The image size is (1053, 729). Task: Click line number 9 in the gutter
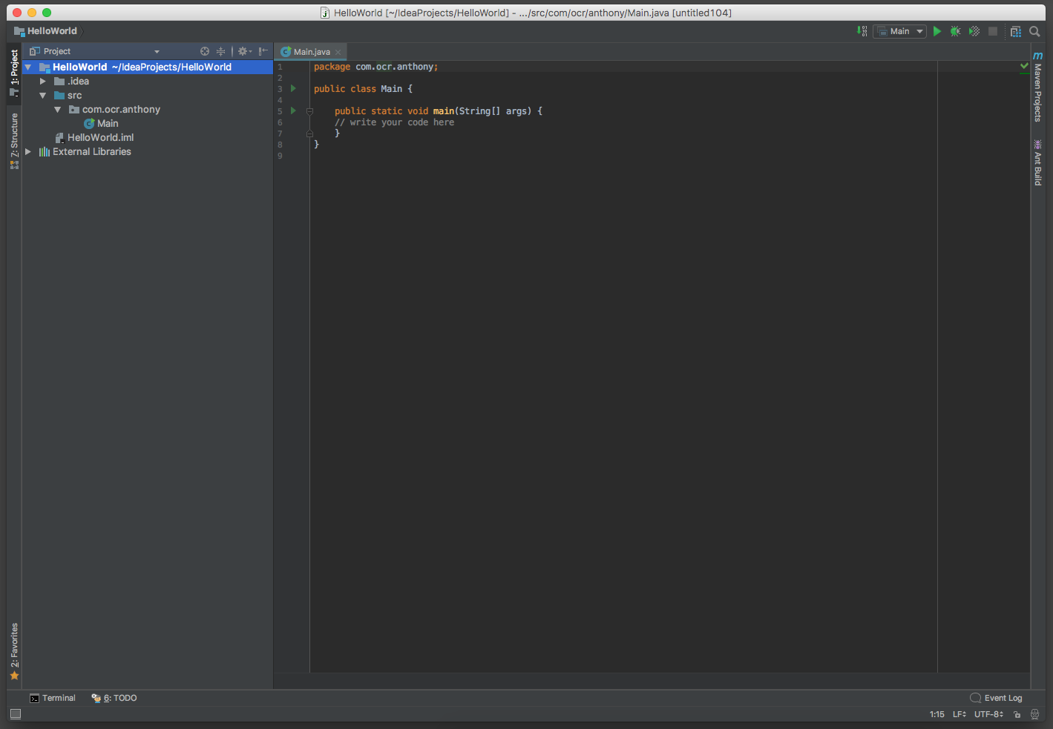click(280, 156)
